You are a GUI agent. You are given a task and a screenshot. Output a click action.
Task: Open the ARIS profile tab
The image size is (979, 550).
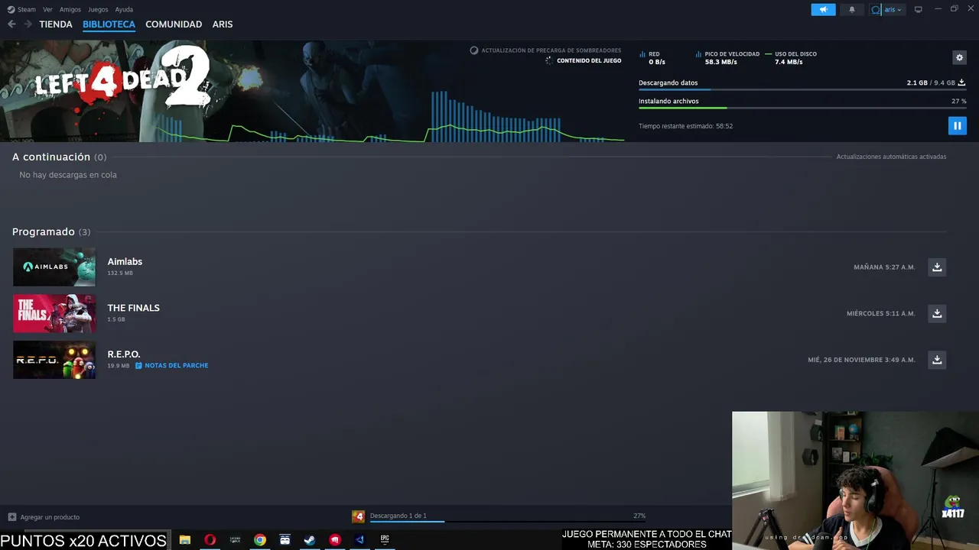point(223,24)
